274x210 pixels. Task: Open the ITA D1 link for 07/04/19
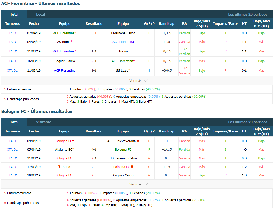coord(13,33)
